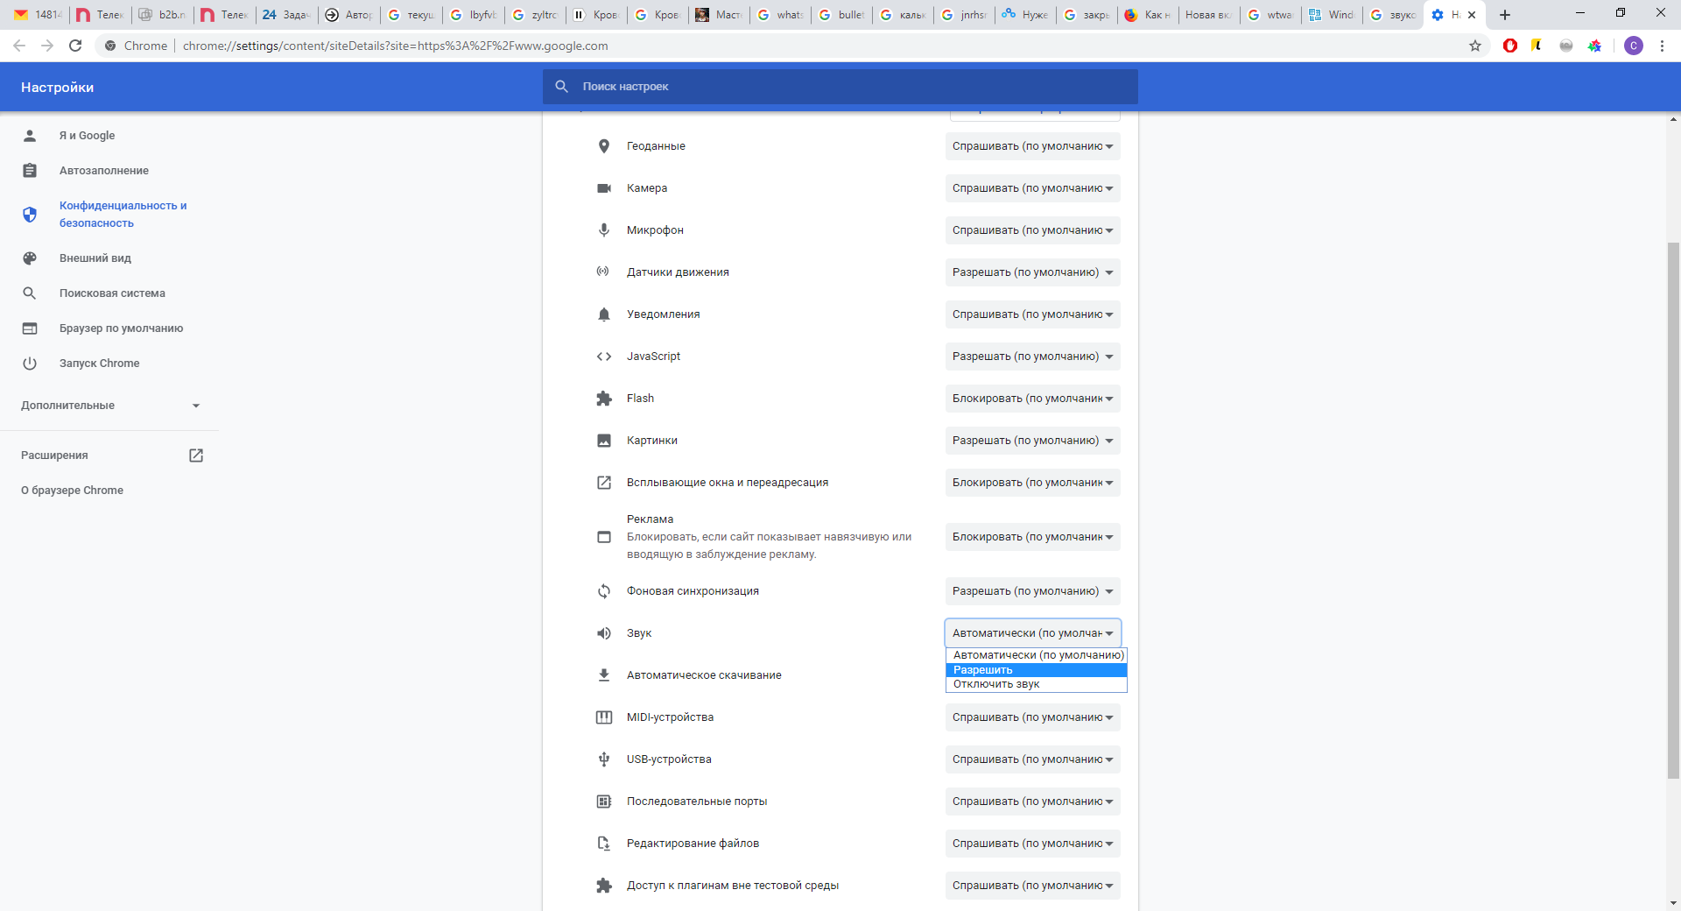Click the vertical page scrollbar thumb

click(1673, 508)
